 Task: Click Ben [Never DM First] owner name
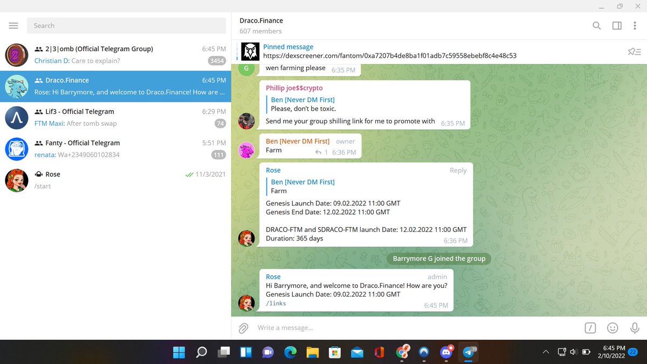[298, 141]
